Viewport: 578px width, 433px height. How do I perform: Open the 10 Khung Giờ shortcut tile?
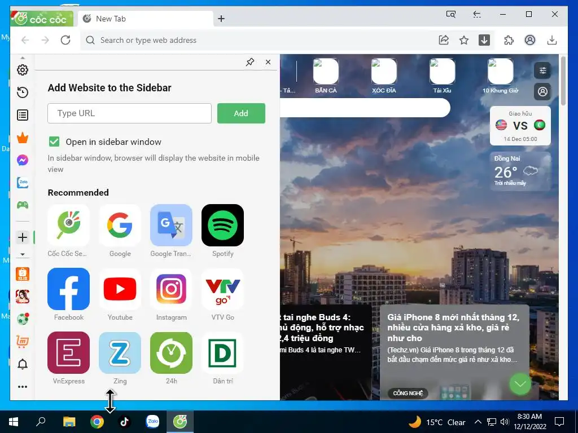501,76
